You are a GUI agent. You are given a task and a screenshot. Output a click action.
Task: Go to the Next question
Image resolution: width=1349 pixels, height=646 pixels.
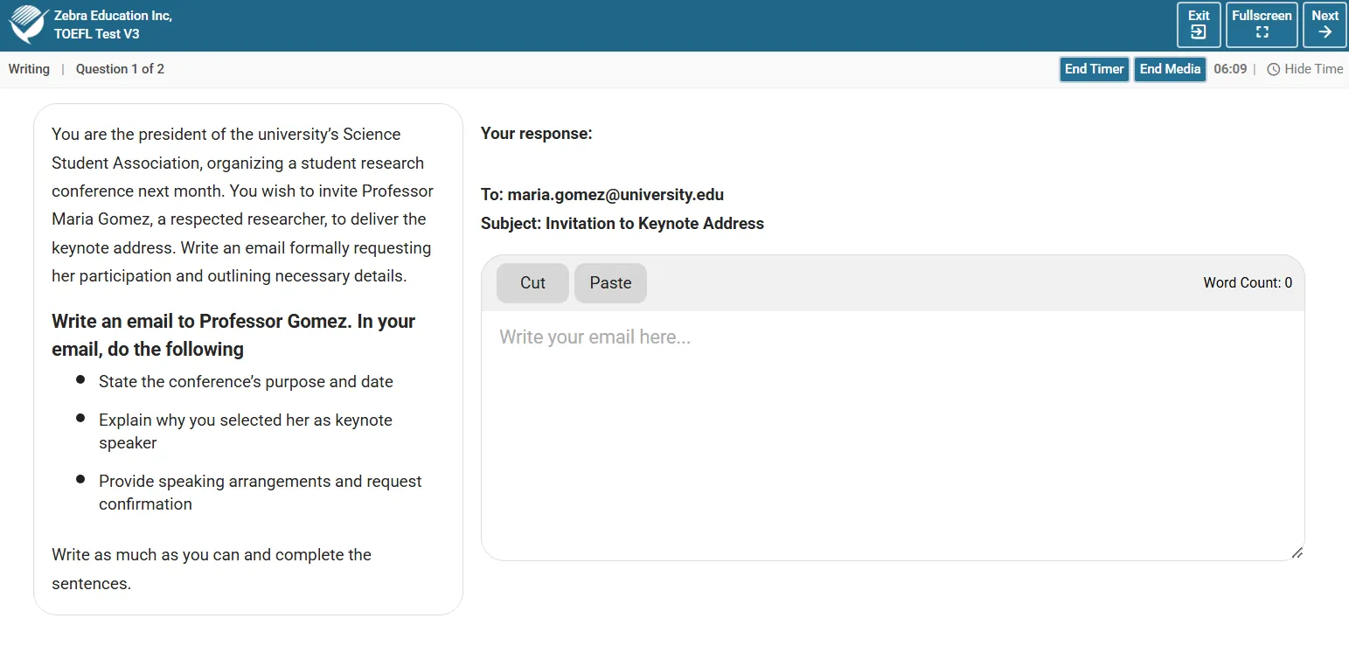(1325, 24)
